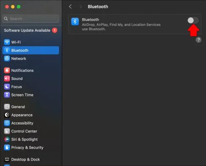Turn on the Bluetooth toggle switch
The width and height of the screenshot is (206, 166).
click(x=193, y=21)
